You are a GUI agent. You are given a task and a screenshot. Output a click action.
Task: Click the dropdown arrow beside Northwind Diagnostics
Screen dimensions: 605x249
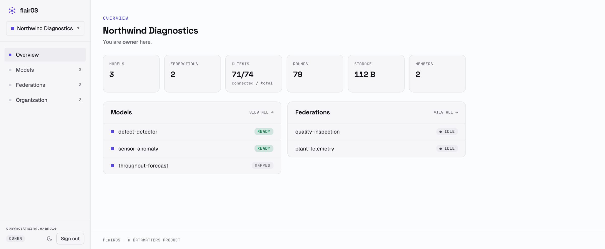click(x=78, y=28)
